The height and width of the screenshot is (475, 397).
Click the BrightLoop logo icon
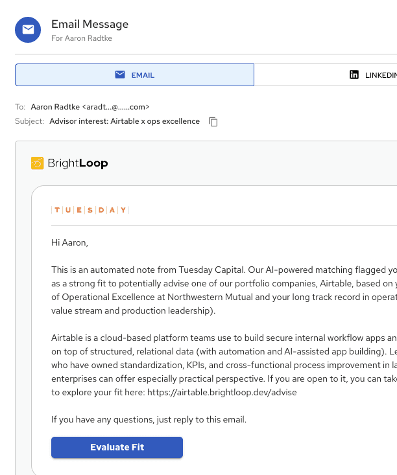tap(38, 163)
